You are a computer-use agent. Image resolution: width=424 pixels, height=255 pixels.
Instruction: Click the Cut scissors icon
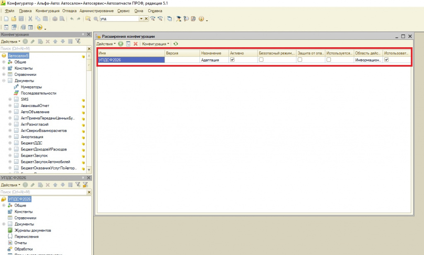tap(30, 19)
